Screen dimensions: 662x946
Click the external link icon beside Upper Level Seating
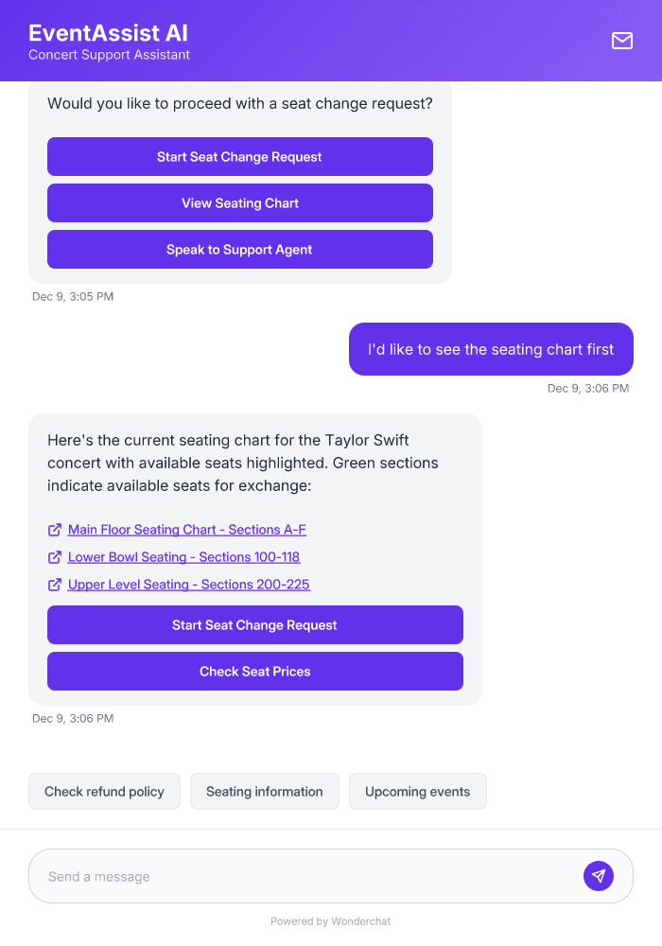[x=54, y=585]
